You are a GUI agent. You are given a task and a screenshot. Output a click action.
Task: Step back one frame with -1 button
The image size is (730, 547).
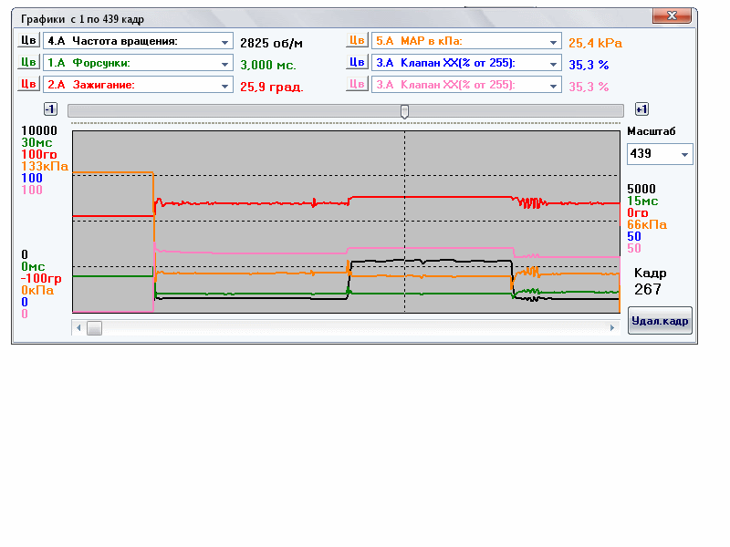click(x=51, y=109)
